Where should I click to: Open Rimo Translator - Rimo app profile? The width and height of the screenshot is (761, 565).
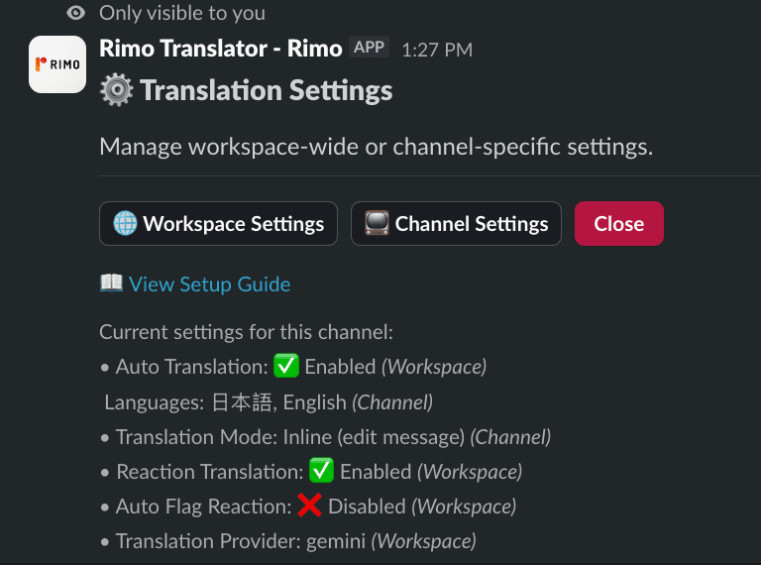pos(221,49)
